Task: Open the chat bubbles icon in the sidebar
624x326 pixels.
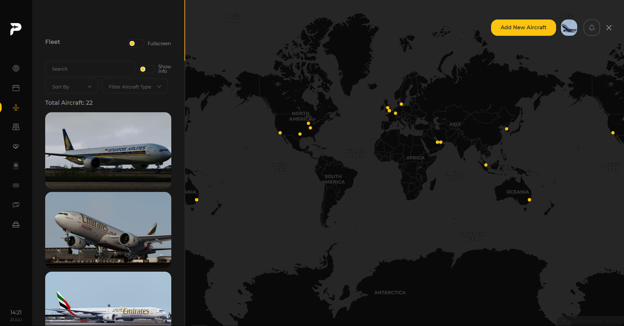Action: (16, 205)
